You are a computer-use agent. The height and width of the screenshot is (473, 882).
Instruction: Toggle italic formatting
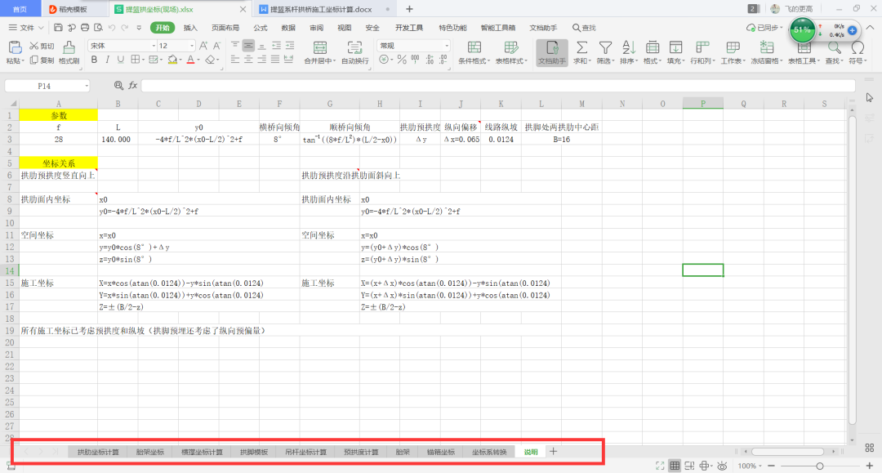pos(107,60)
